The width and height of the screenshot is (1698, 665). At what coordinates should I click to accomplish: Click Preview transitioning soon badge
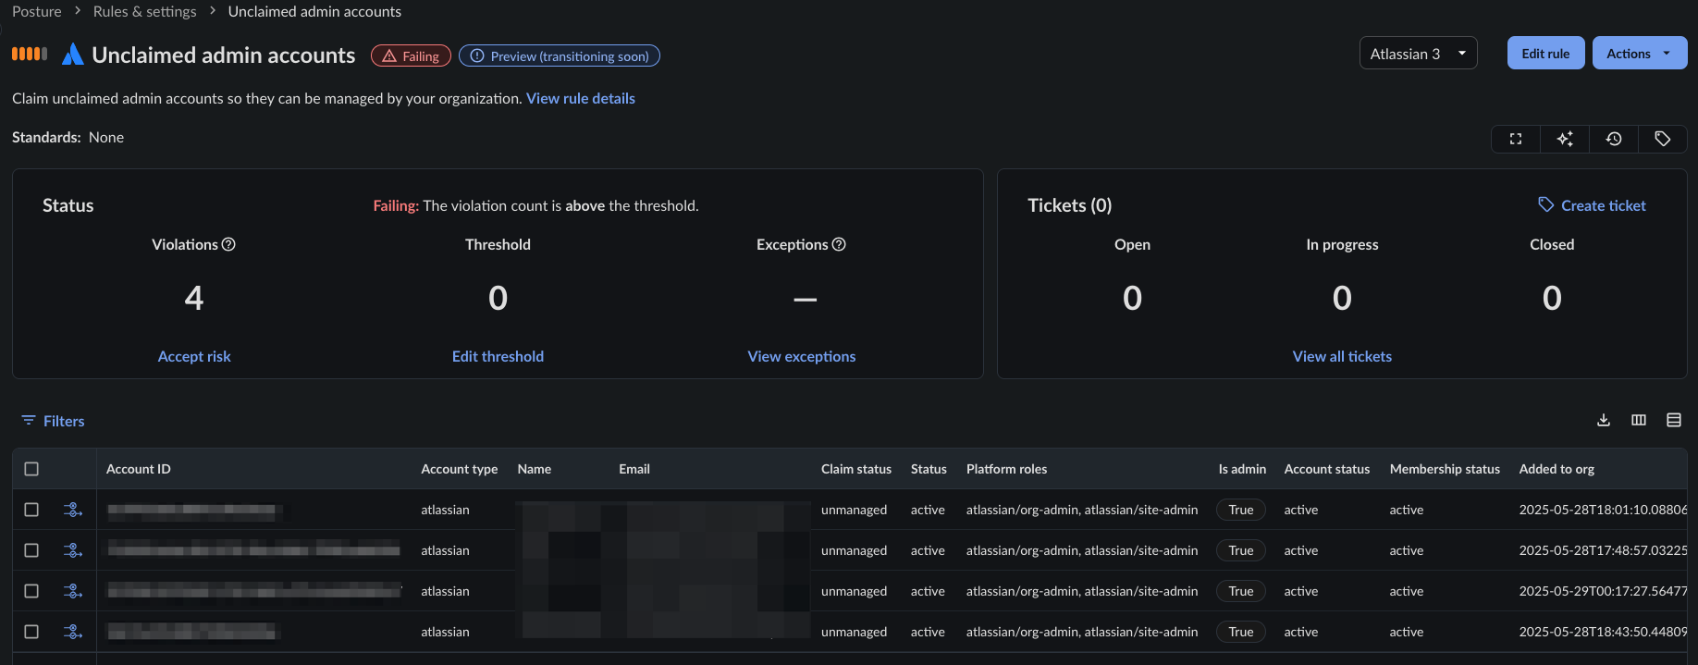point(560,55)
